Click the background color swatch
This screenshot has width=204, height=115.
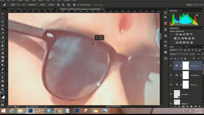tap(4, 97)
